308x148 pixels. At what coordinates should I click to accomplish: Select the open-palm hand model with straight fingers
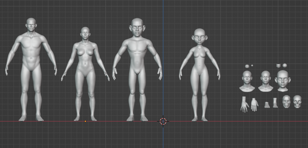[x=255, y=105]
